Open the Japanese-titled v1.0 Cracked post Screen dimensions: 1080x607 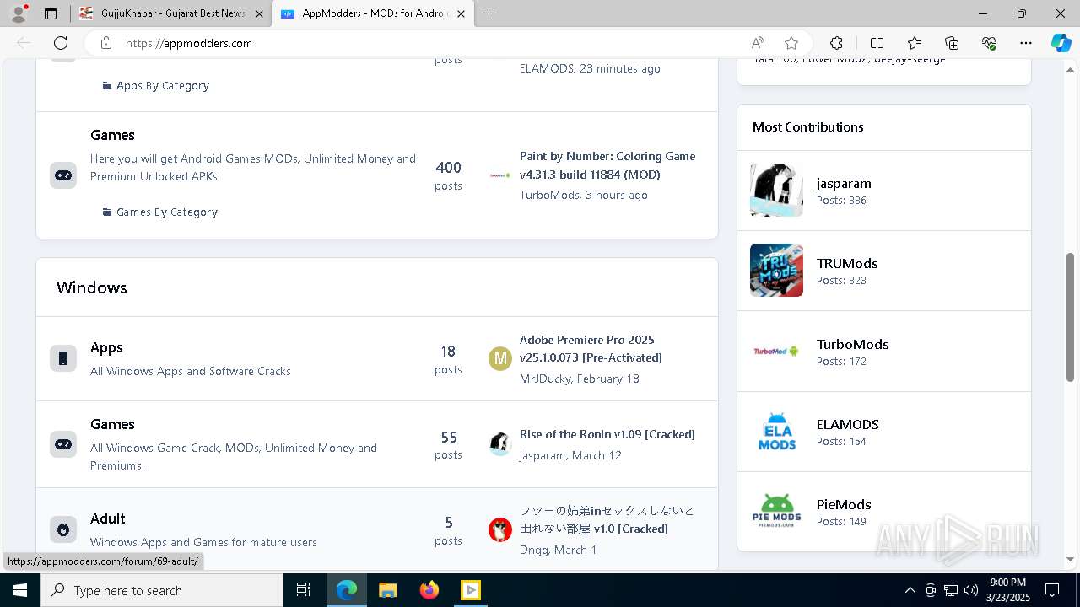[x=607, y=519]
